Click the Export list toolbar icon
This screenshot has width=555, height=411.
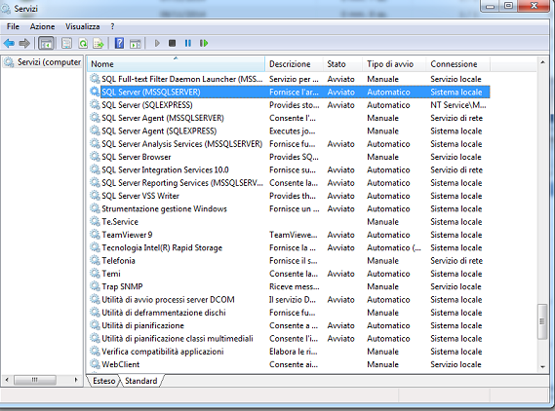click(99, 44)
